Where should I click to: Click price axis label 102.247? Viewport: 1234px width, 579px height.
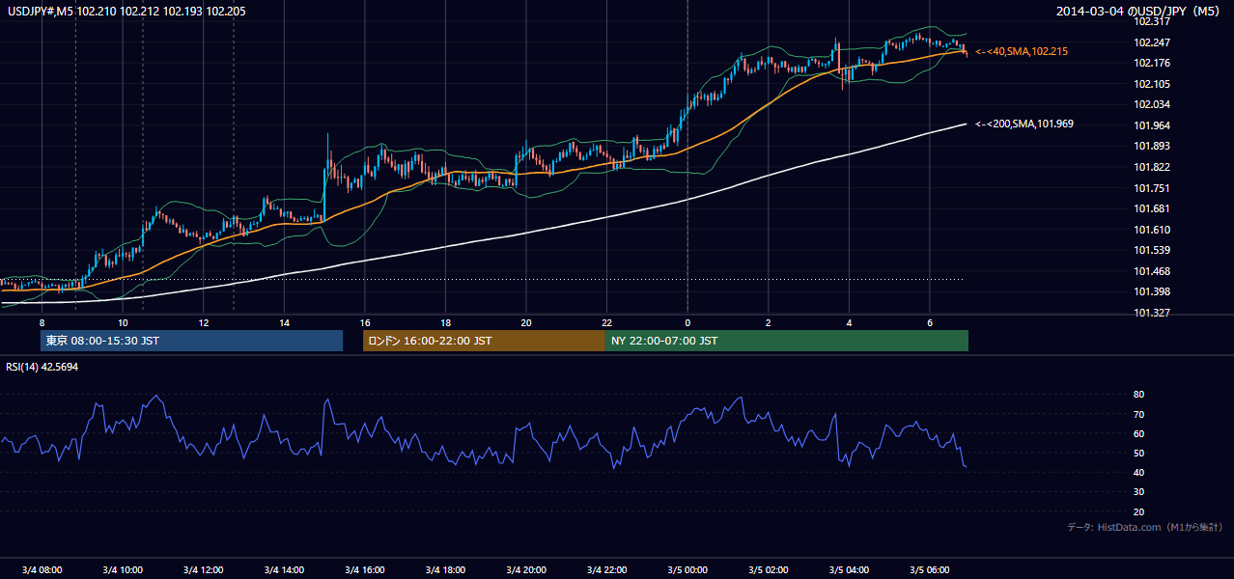[1152, 42]
